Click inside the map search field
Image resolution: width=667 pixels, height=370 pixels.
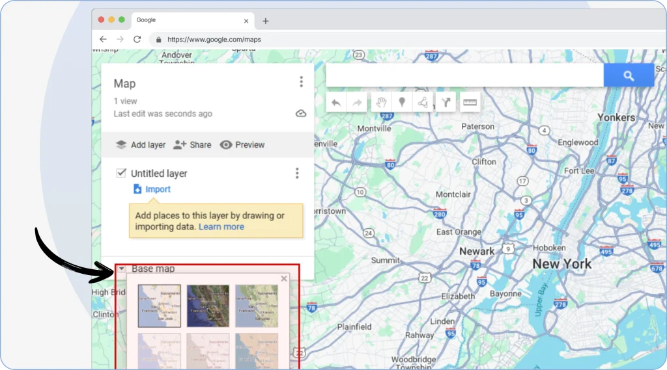464,75
